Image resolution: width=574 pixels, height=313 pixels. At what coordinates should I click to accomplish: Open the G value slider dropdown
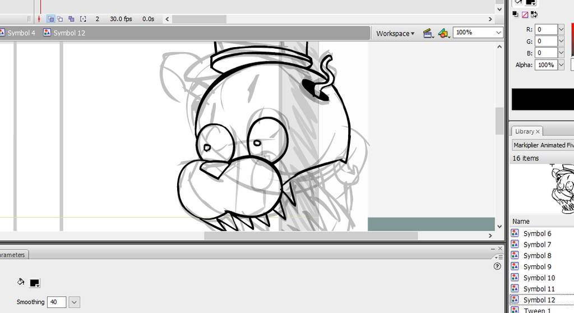[561, 41]
